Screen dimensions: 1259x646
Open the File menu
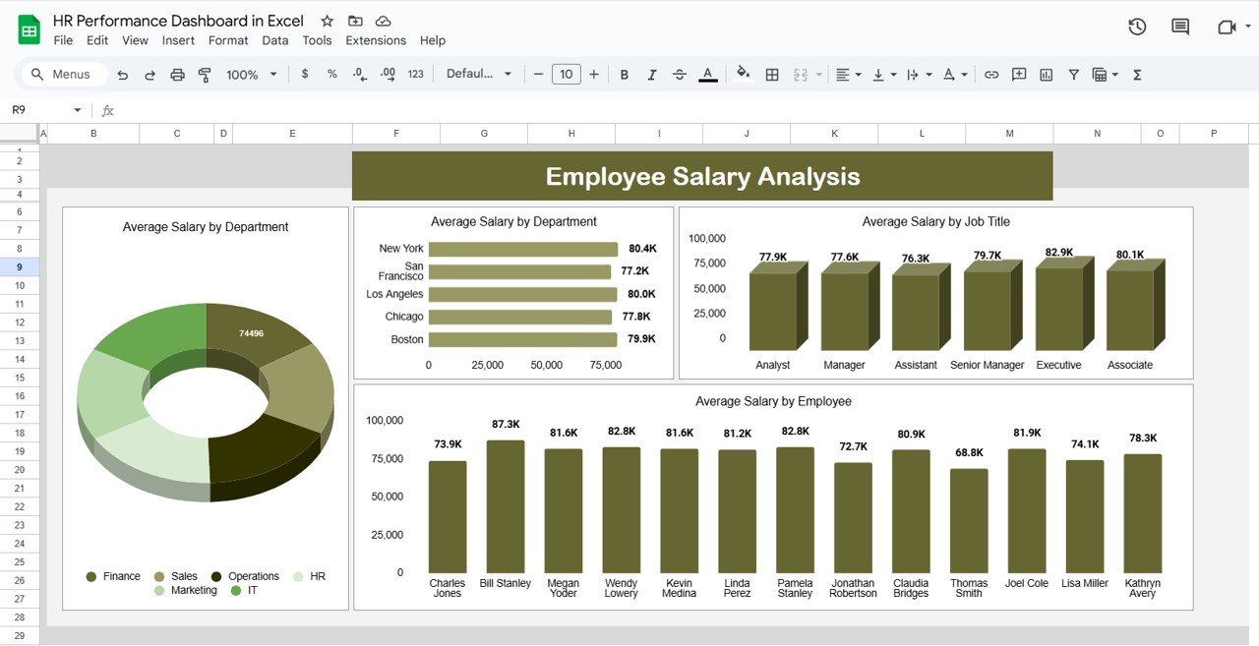[63, 40]
